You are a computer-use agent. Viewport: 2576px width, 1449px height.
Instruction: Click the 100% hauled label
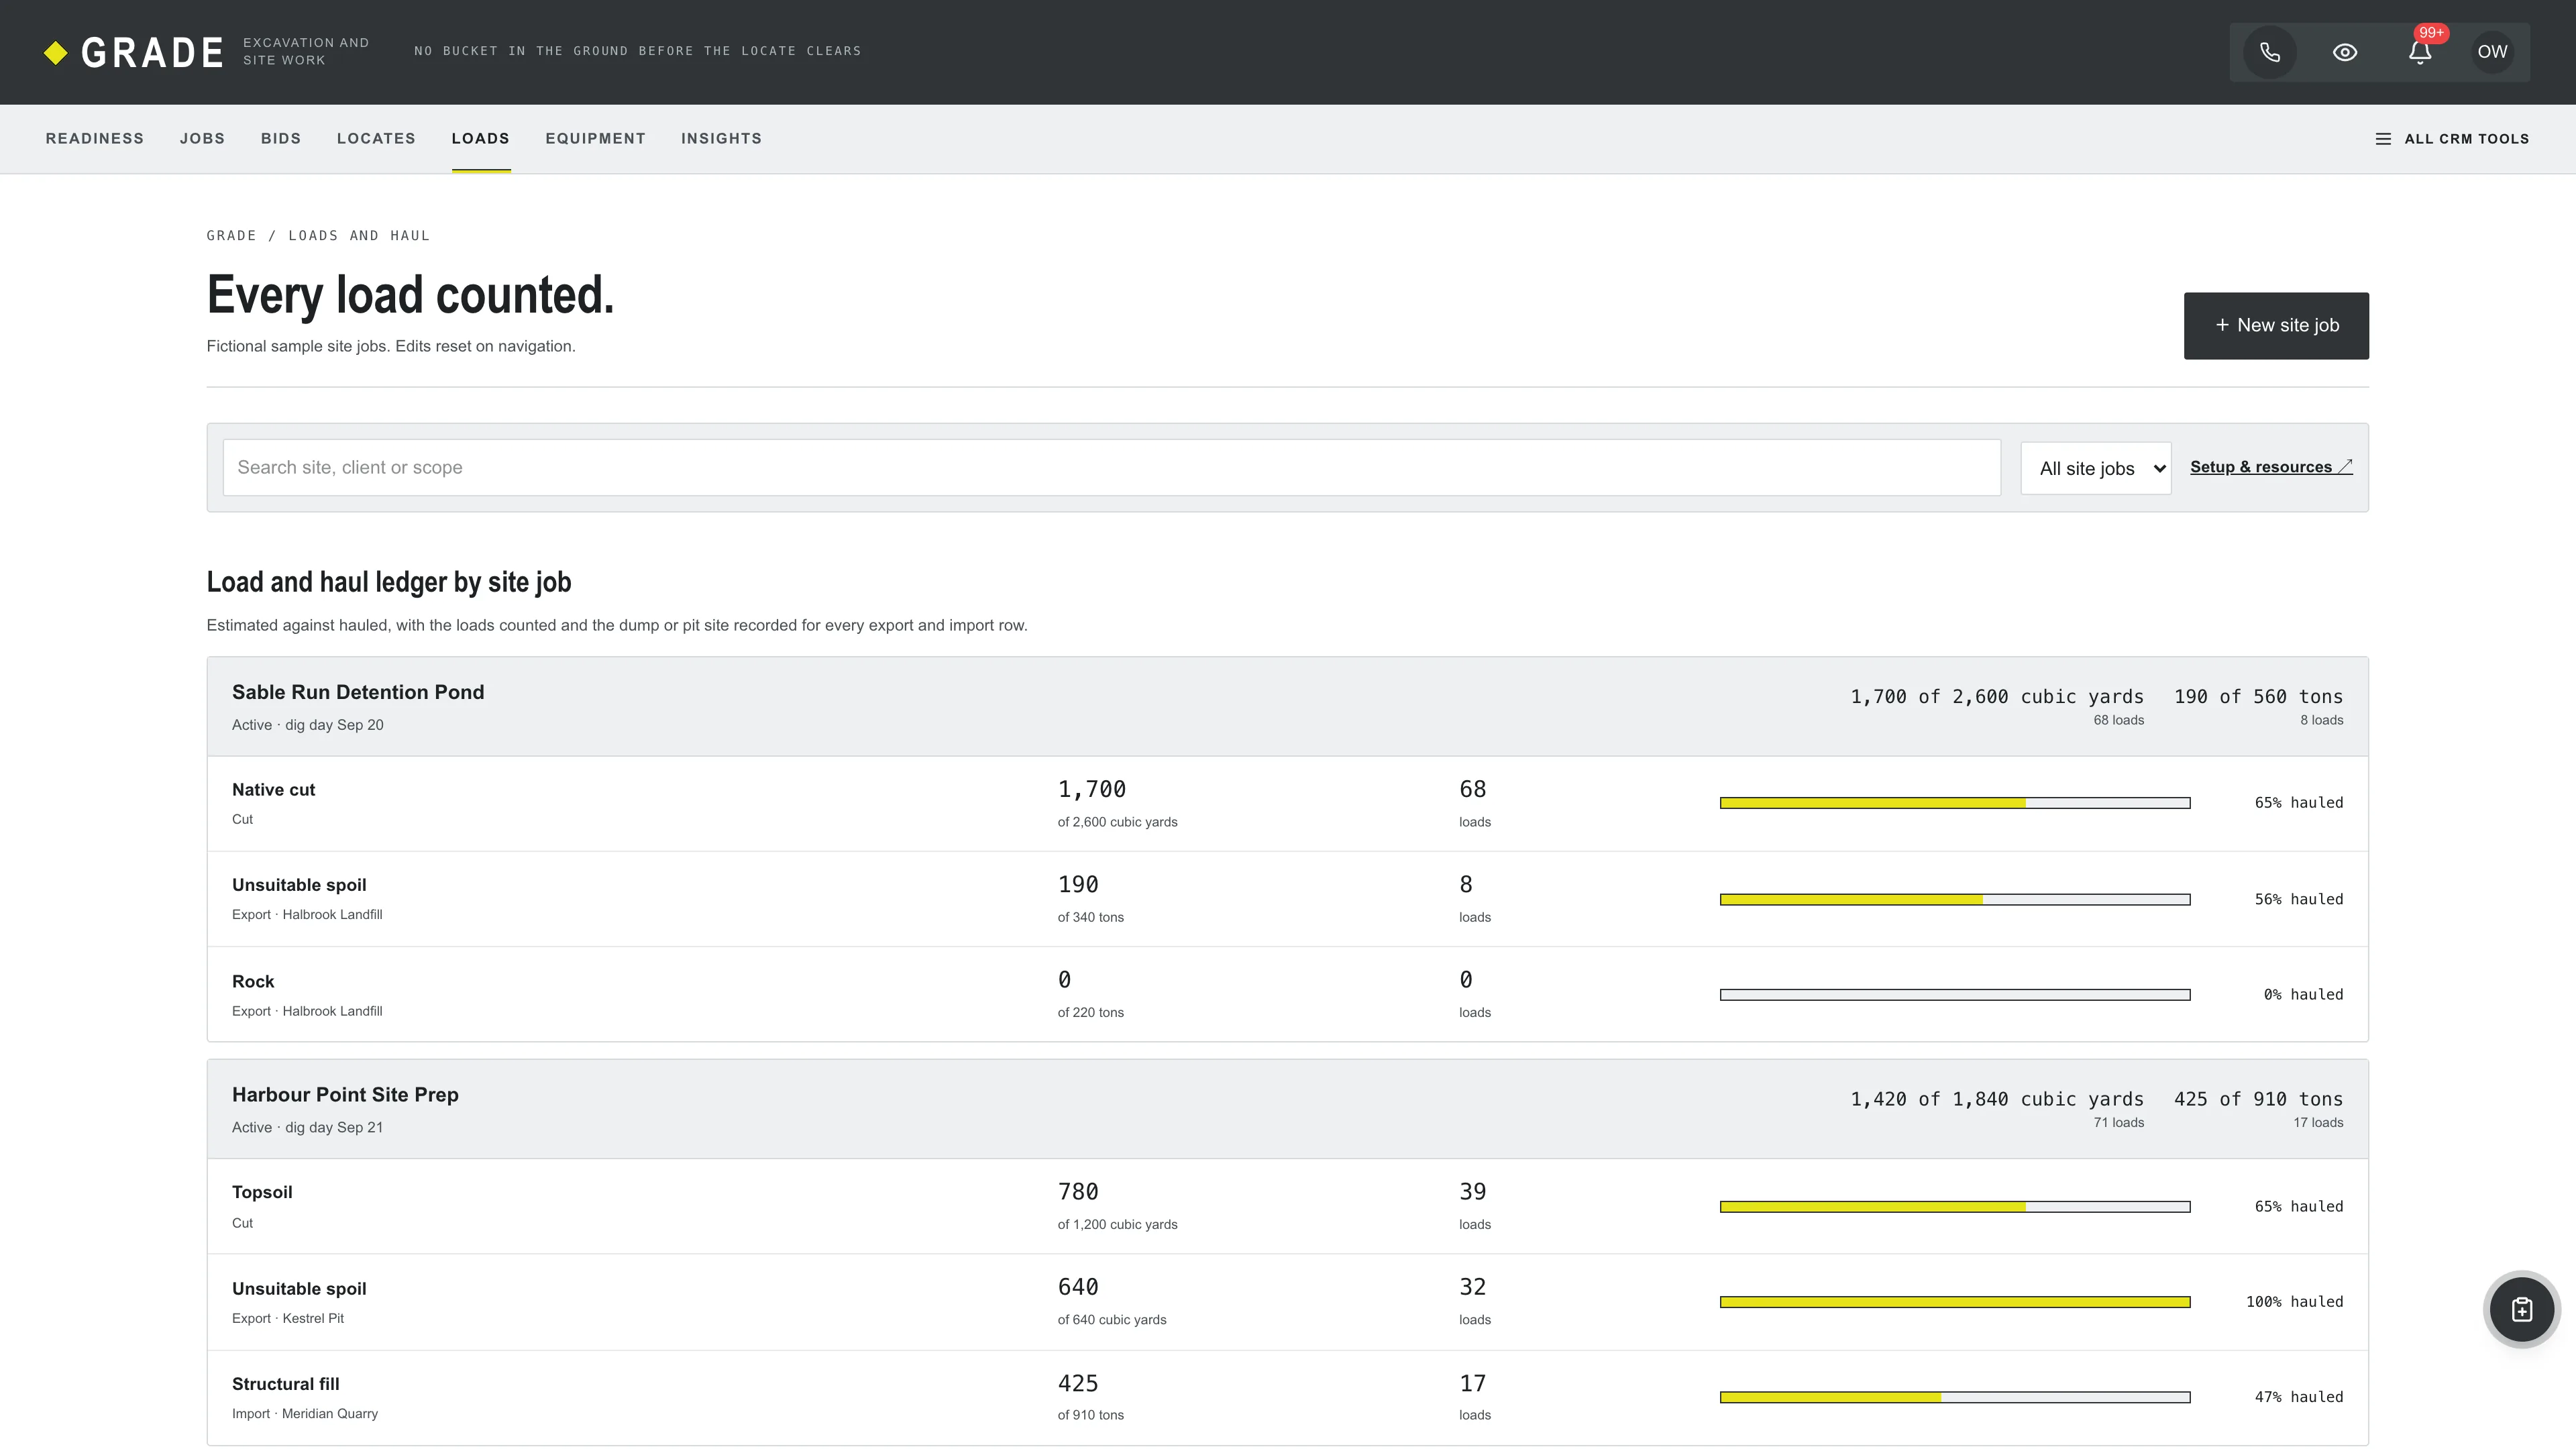click(x=2294, y=1302)
